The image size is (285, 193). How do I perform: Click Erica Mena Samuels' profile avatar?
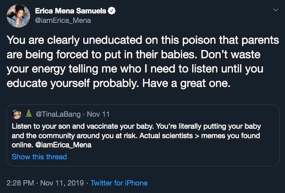[x=18, y=15]
